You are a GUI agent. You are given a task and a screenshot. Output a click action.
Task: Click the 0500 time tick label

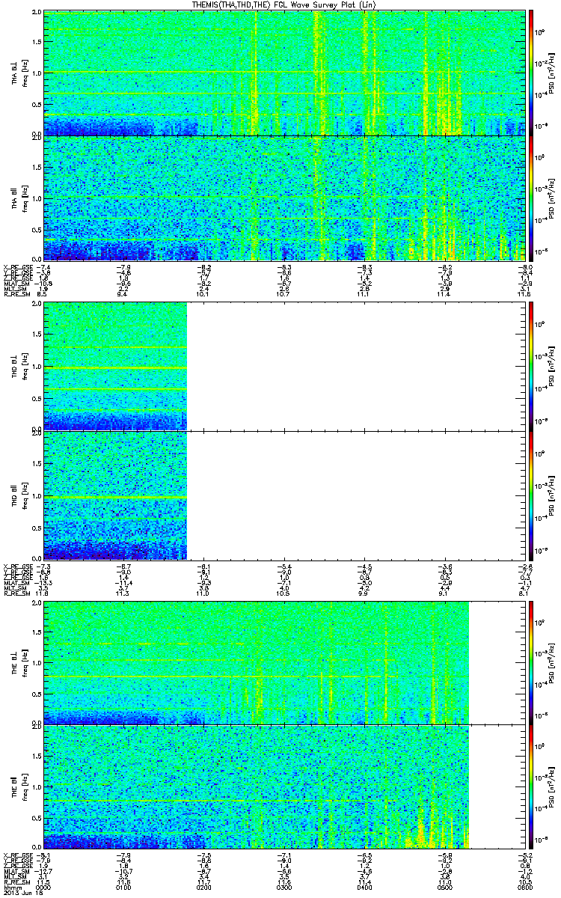[x=447, y=888]
